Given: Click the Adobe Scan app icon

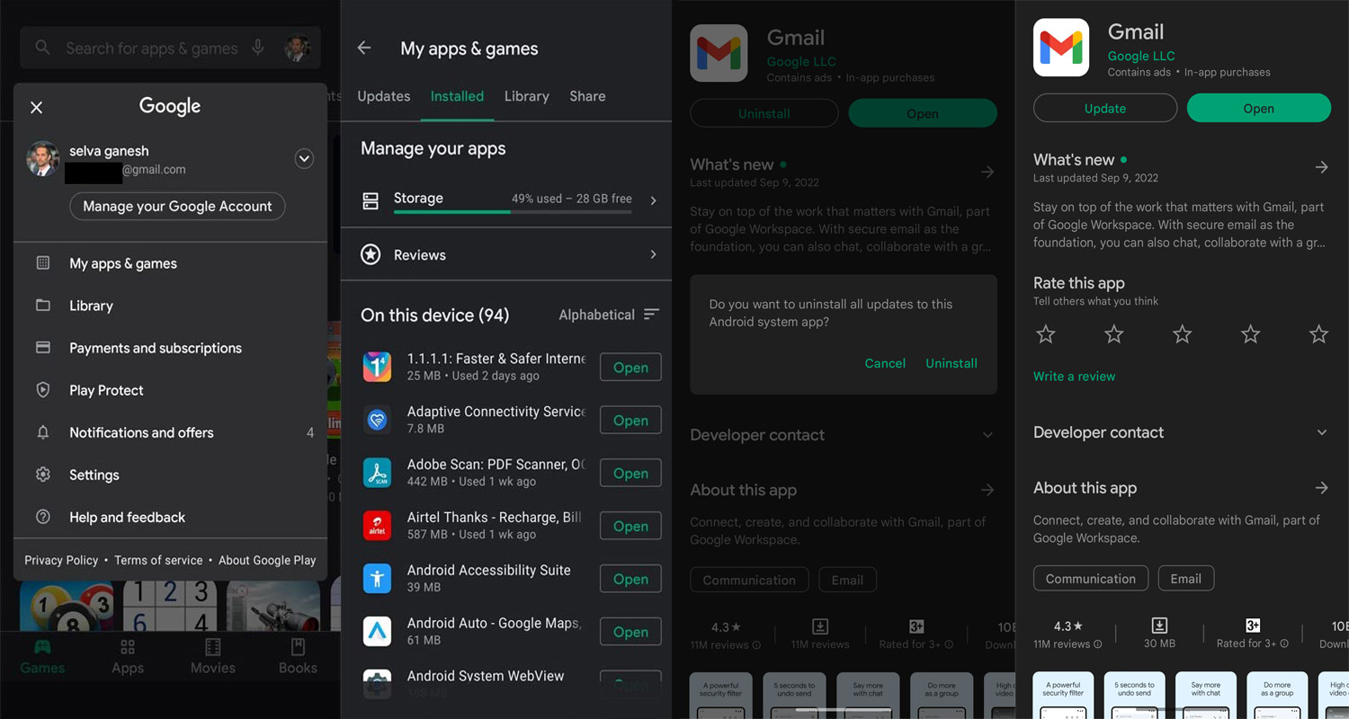Looking at the screenshot, I should click(377, 473).
